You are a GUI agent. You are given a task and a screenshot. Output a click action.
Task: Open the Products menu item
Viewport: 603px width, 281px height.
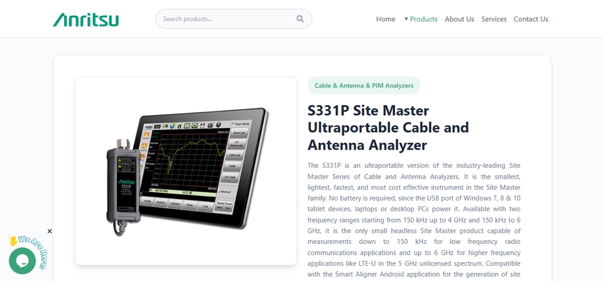pyautogui.click(x=423, y=19)
